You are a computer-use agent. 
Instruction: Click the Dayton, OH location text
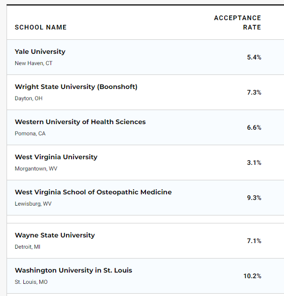29,98
